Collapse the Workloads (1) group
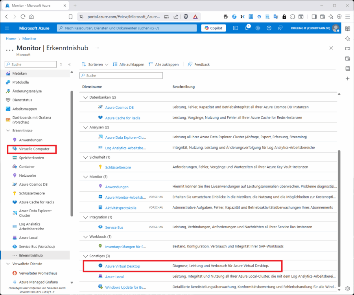The image size is (354, 295). pos(85,237)
